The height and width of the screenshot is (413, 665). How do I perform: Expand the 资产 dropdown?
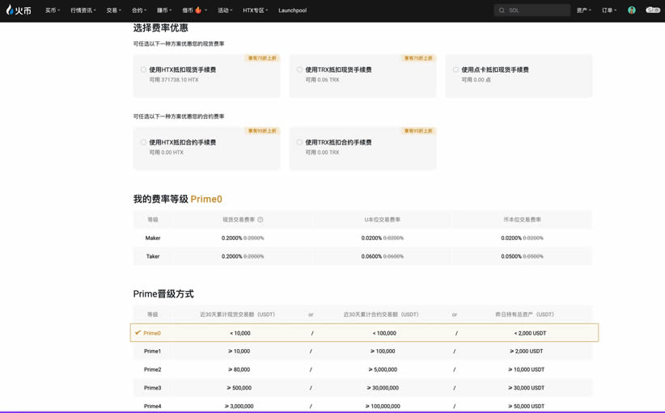[x=583, y=11]
